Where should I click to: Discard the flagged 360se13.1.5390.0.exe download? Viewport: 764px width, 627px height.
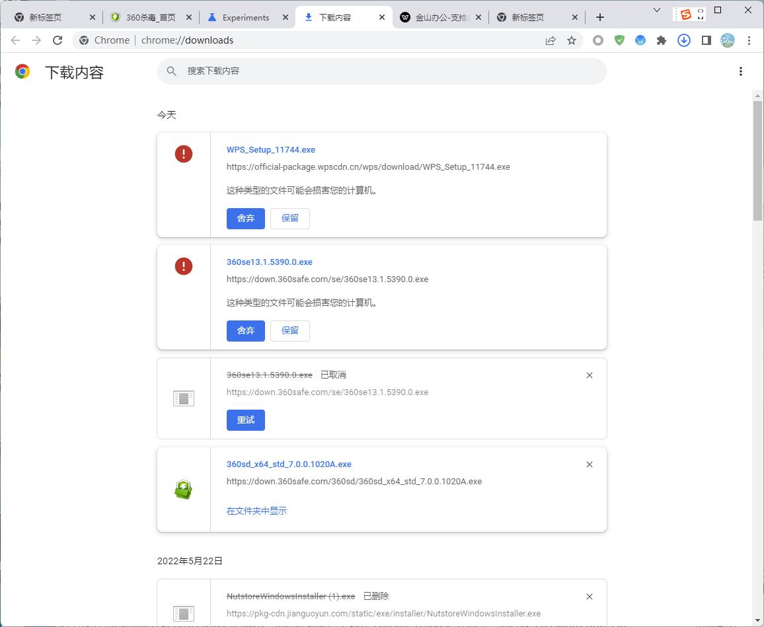click(x=246, y=331)
